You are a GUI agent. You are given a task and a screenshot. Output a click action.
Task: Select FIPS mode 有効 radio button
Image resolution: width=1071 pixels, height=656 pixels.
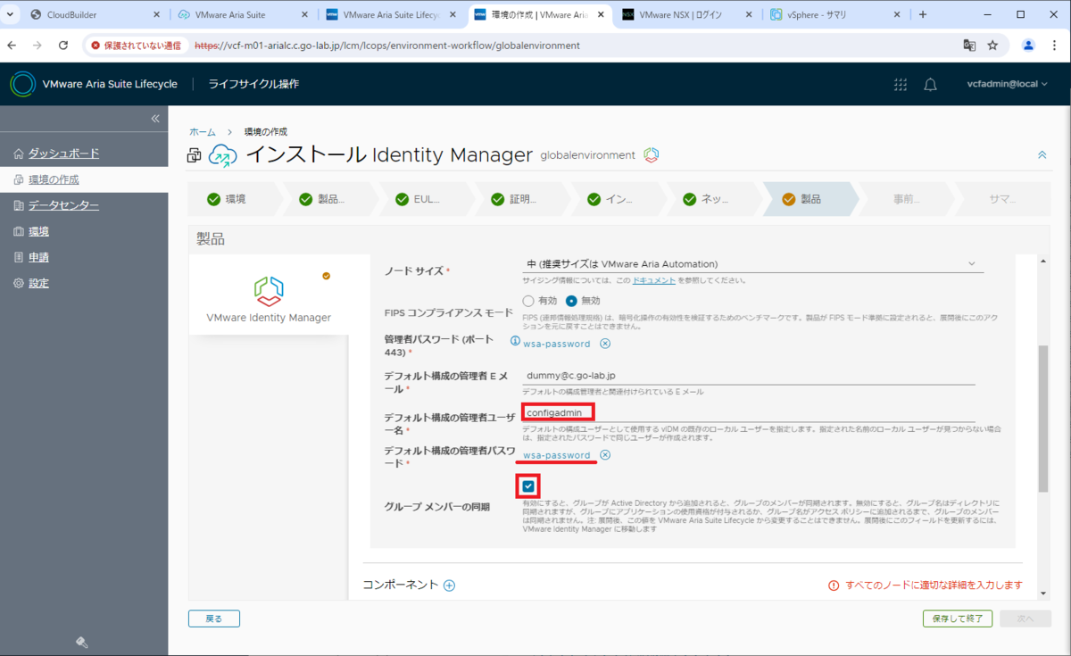pos(528,301)
